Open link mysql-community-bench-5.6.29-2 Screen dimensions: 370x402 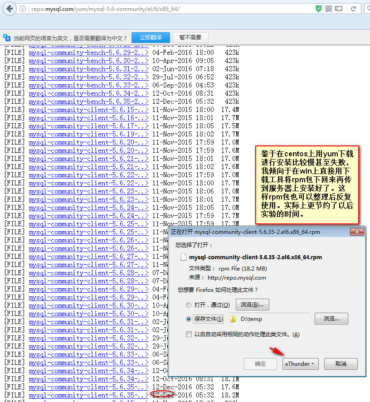click(88, 53)
